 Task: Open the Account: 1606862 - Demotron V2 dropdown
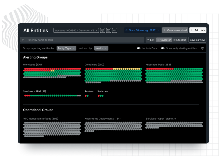coord(76,30)
